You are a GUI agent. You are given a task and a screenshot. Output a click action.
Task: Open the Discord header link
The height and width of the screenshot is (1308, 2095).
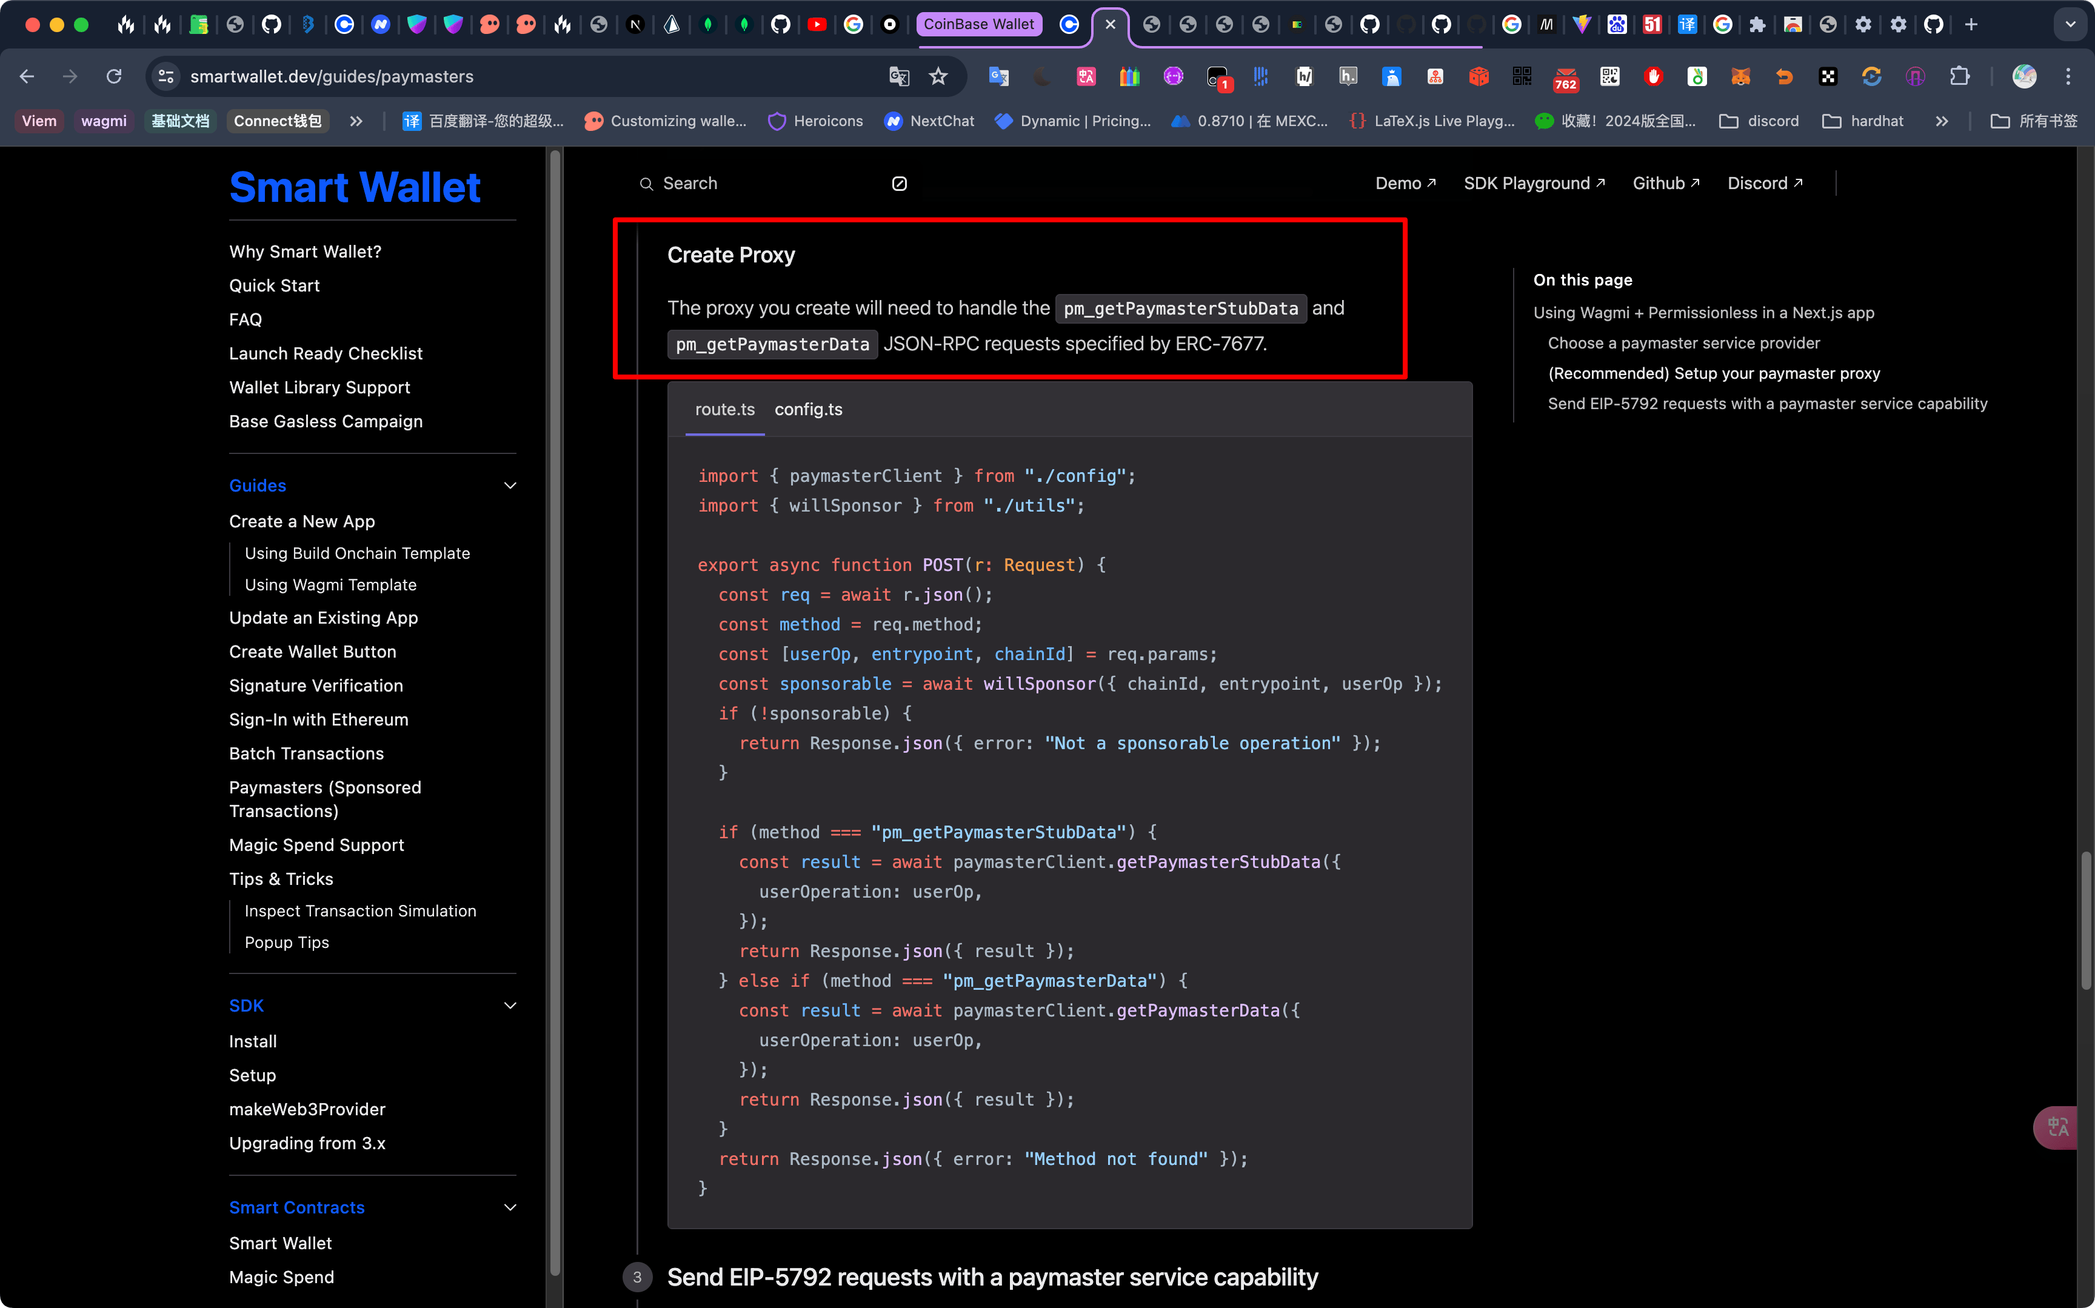click(x=1765, y=184)
